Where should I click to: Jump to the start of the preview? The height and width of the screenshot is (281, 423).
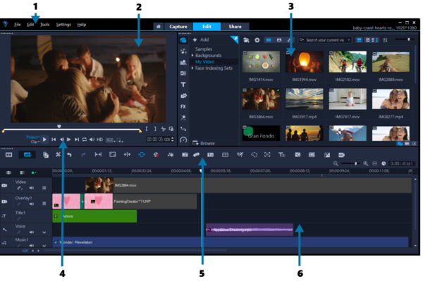click(x=54, y=139)
